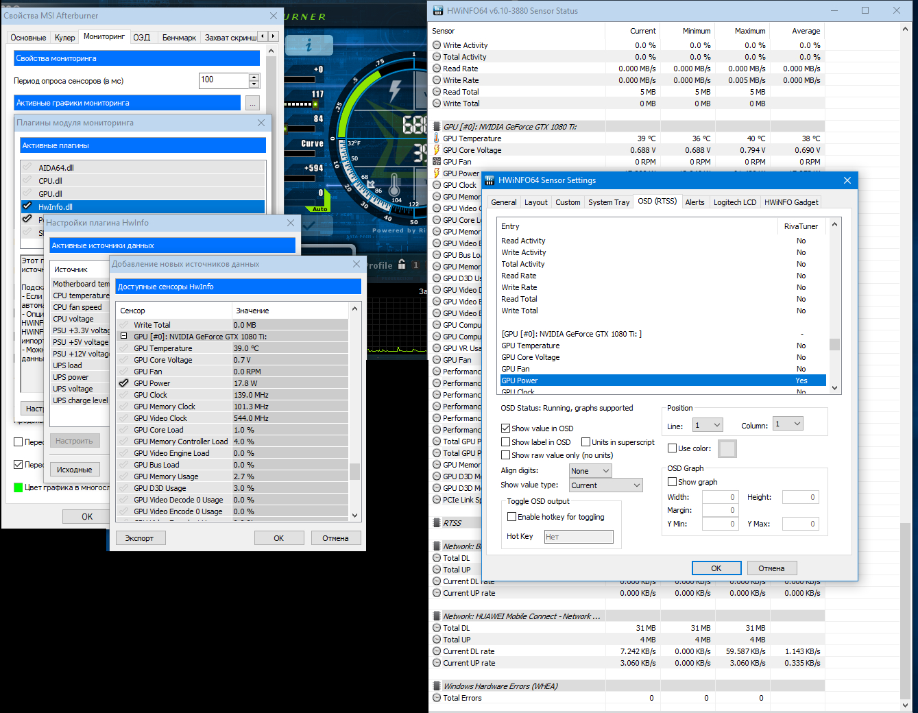Check Enable hotkey for toggling
The width and height of the screenshot is (918, 713).
pyautogui.click(x=511, y=517)
